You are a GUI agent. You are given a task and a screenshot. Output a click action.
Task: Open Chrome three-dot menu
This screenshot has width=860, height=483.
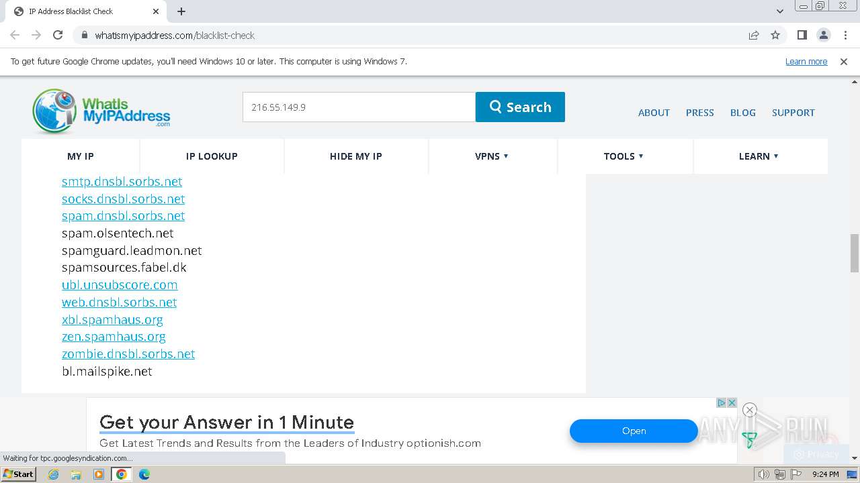(845, 35)
